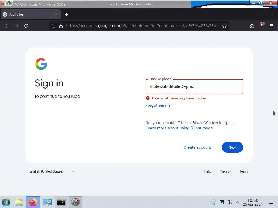Viewport: 278px width, 208px height.
Task: Open the gauge optimizer taskbar icon
Action: 75,202
